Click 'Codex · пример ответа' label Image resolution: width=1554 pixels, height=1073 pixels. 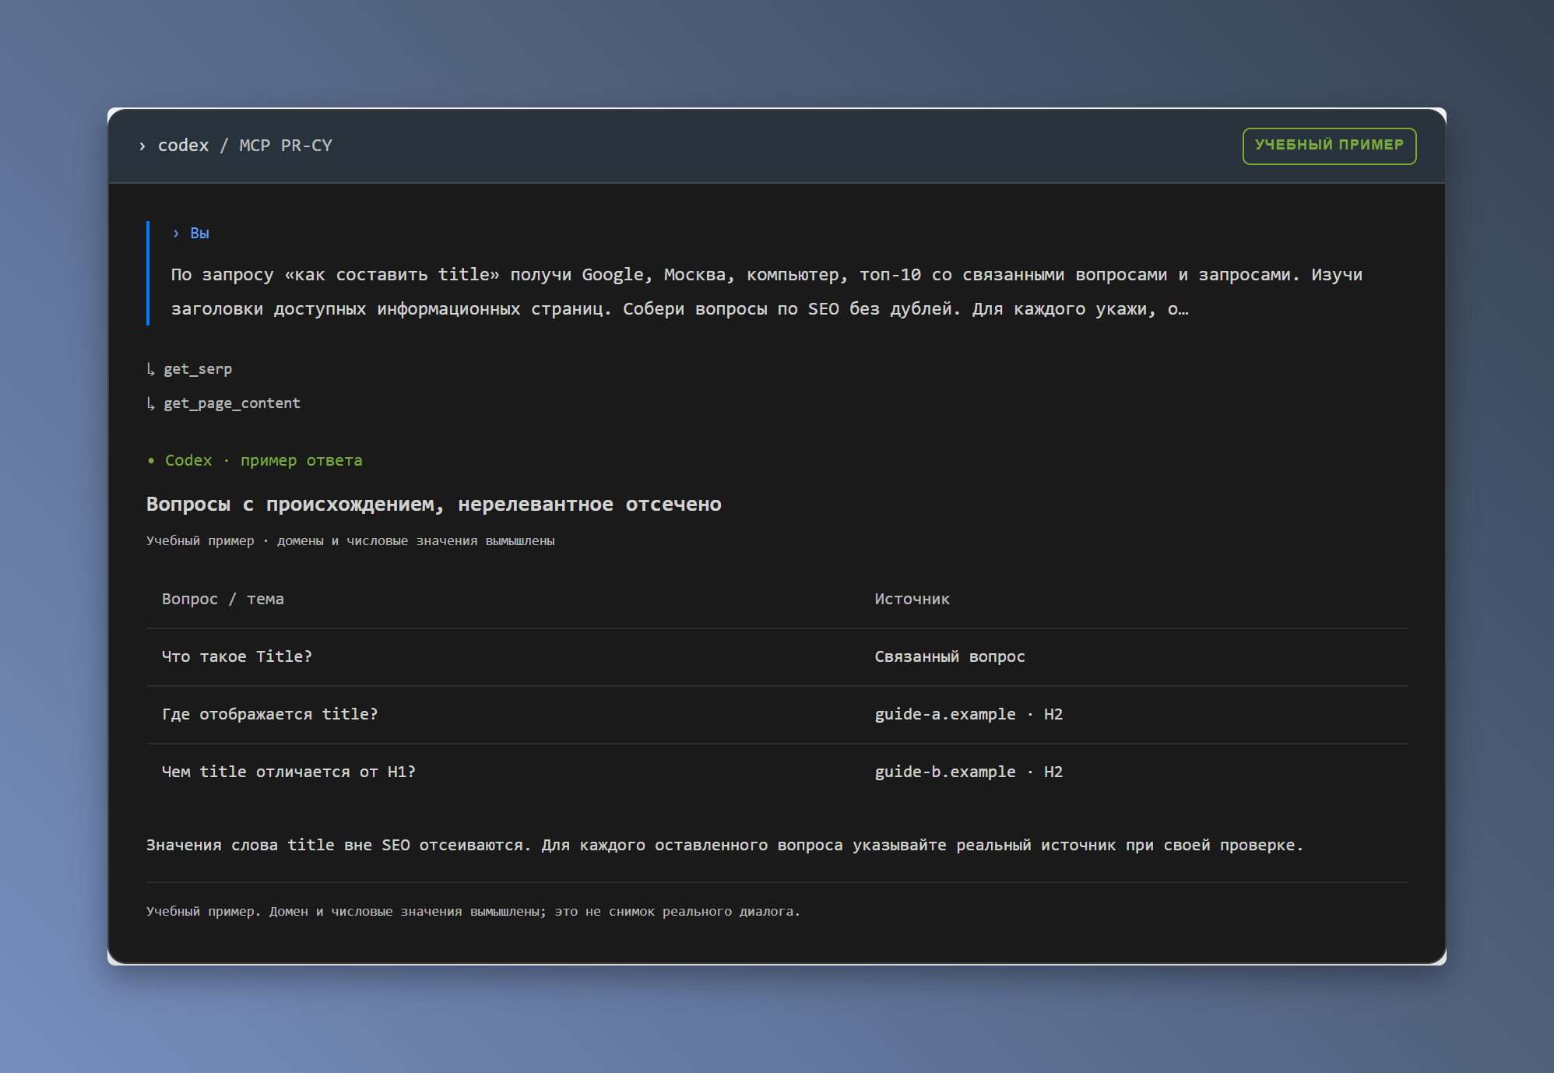(264, 460)
